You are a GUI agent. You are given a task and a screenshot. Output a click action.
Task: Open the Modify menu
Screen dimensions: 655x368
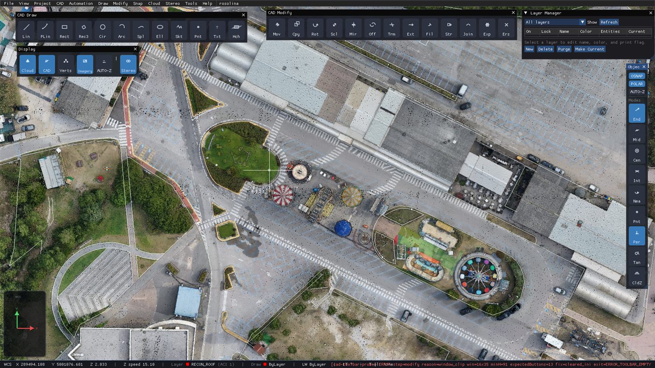(120, 3)
